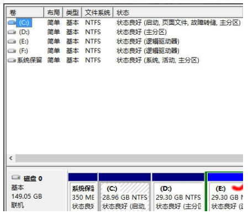Click the (E:) volume label in list
The width and height of the screenshot is (248, 214).
pyautogui.click(x=24, y=41)
